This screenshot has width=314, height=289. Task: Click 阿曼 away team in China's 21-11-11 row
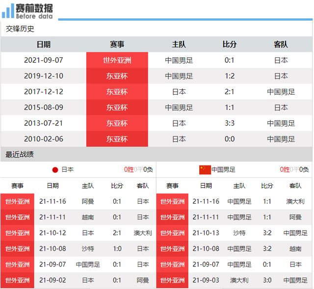point(295,217)
